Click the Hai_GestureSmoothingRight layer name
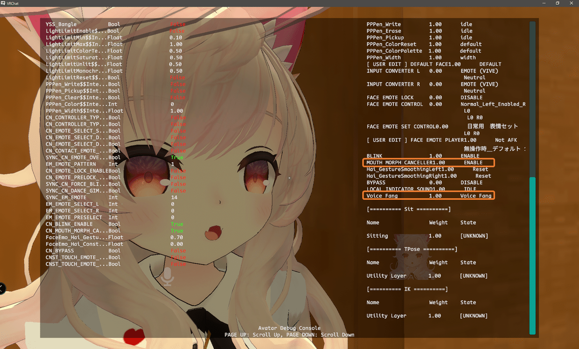The height and width of the screenshot is (349, 579). (x=406, y=176)
